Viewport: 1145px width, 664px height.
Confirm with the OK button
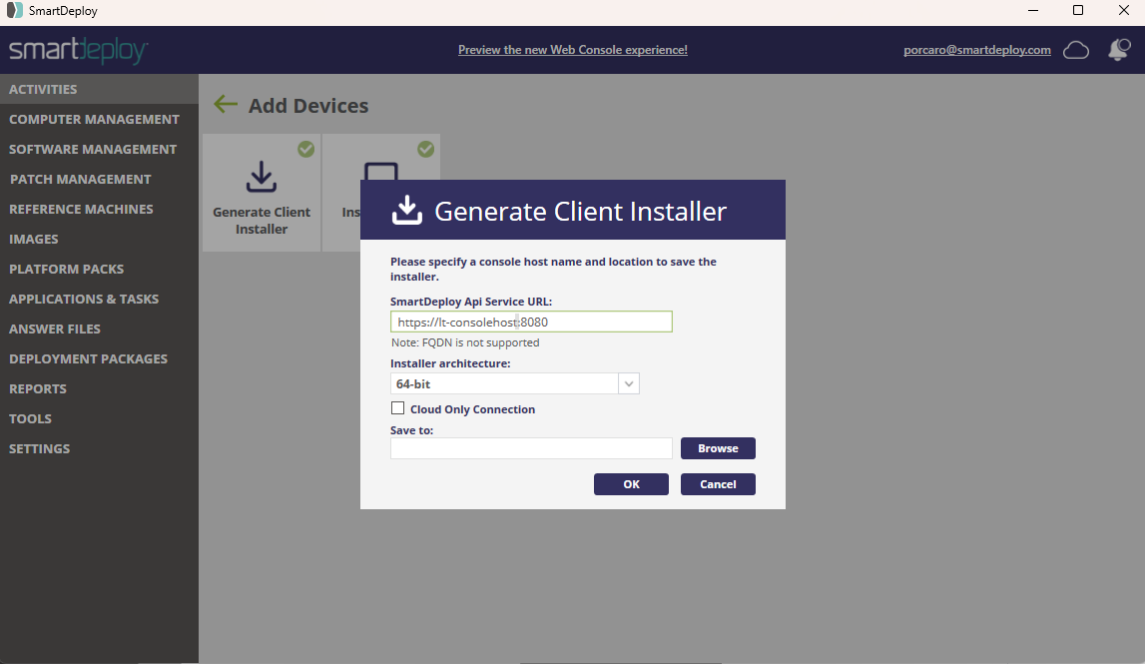[x=631, y=484]
